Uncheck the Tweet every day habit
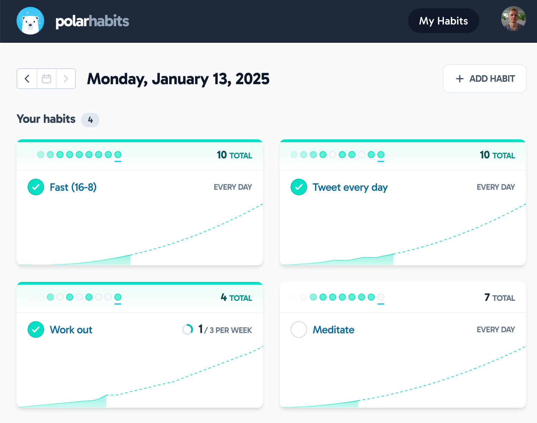537x423 pixels. [299, 187]
